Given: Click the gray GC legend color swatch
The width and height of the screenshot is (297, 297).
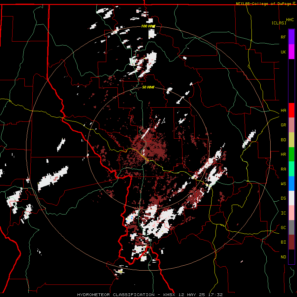Looking at the screenshot, I should coord(291,227).
